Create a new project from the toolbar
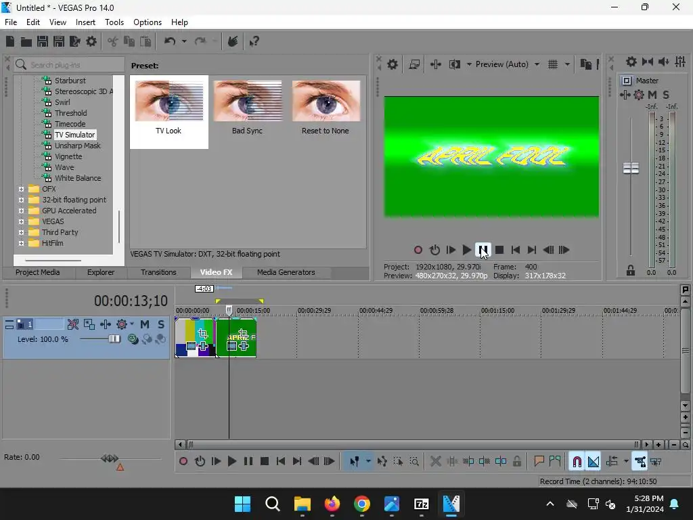 (x=10, y=41)
